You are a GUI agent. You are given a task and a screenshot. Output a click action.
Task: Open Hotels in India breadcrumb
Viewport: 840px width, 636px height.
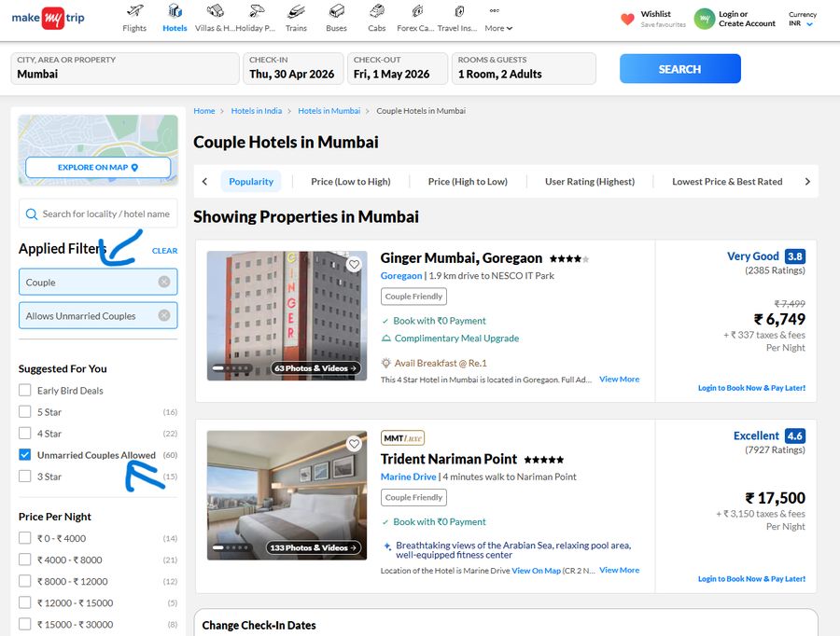pos(256,111)
